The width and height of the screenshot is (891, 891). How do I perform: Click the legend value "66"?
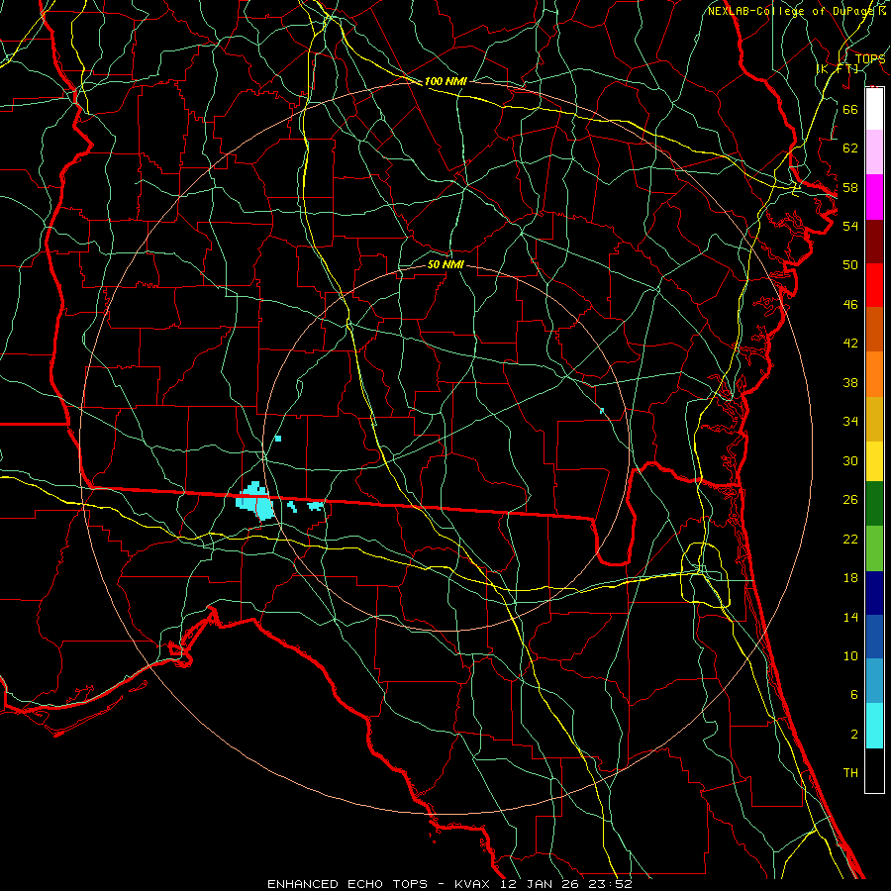point(850,110)
